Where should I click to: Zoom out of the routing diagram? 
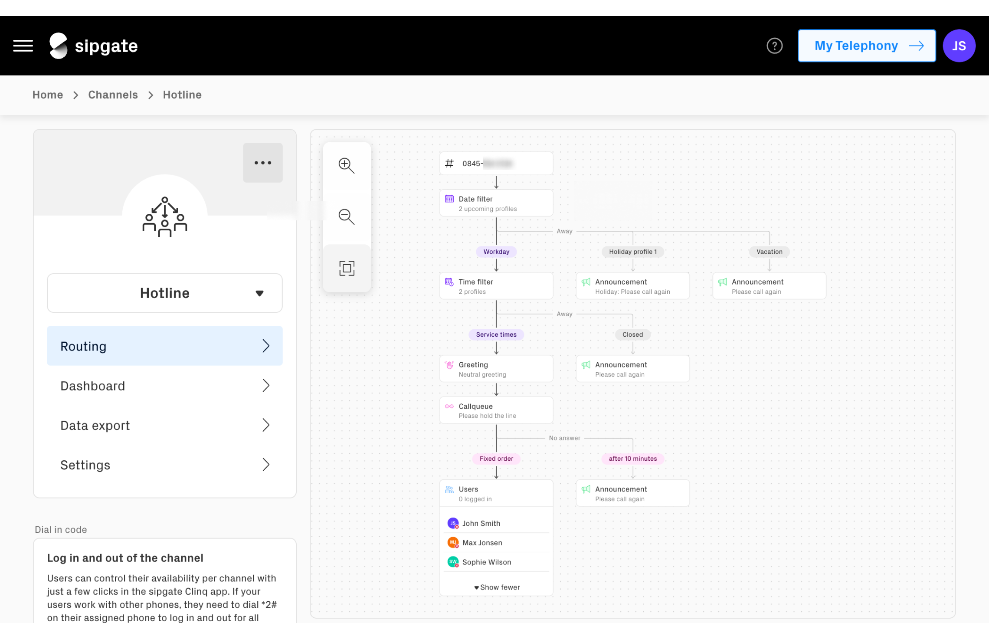click(347, 216)
